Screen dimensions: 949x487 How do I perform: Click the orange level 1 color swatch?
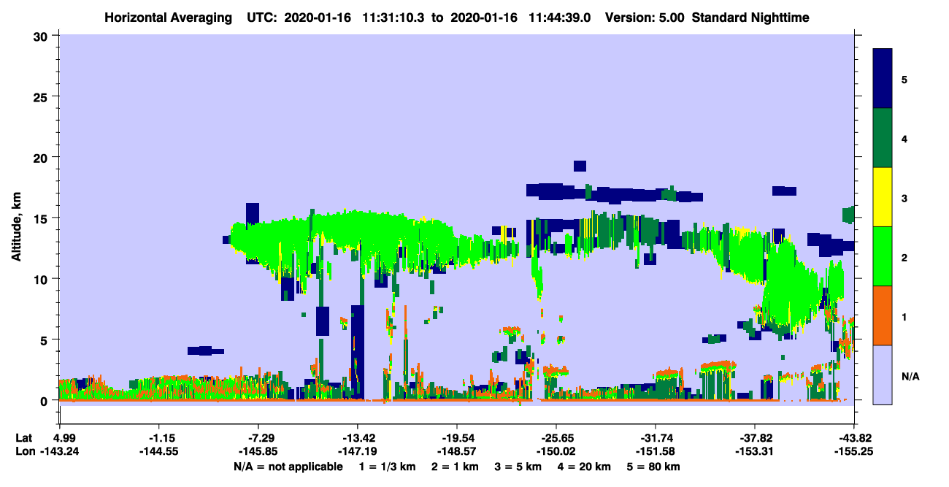coord(883,315)
